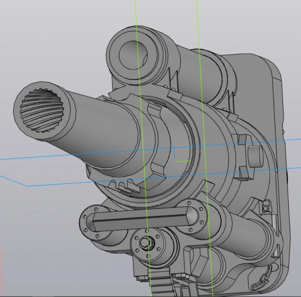
Task: Select the hex nut on bottom small flange
Action: coord(145,243)
